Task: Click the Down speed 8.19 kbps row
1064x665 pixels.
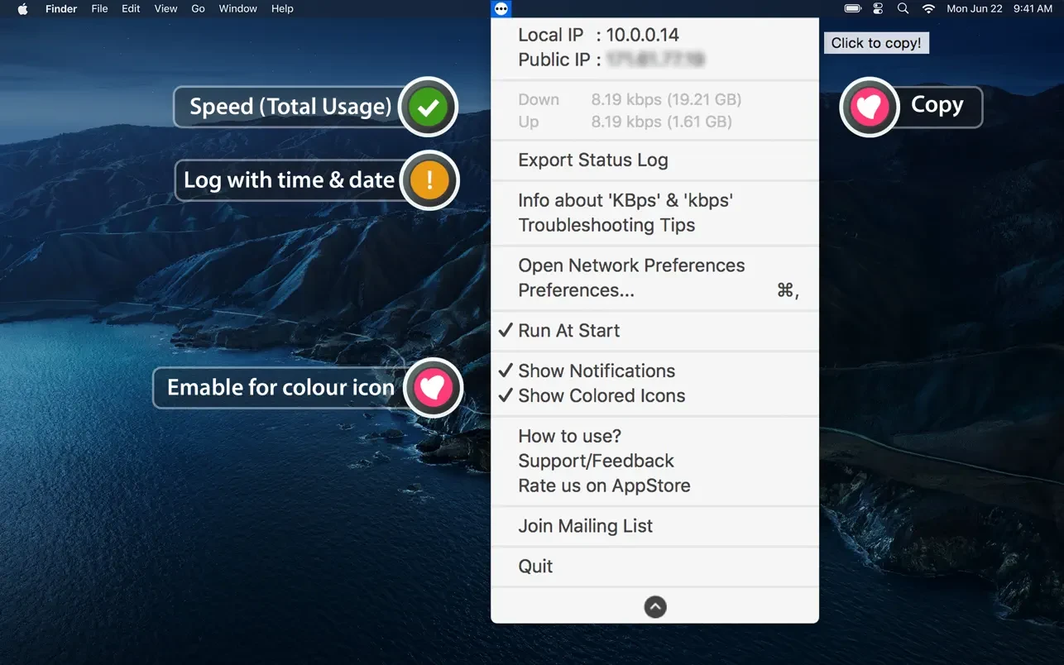Action: click(654, 100)
